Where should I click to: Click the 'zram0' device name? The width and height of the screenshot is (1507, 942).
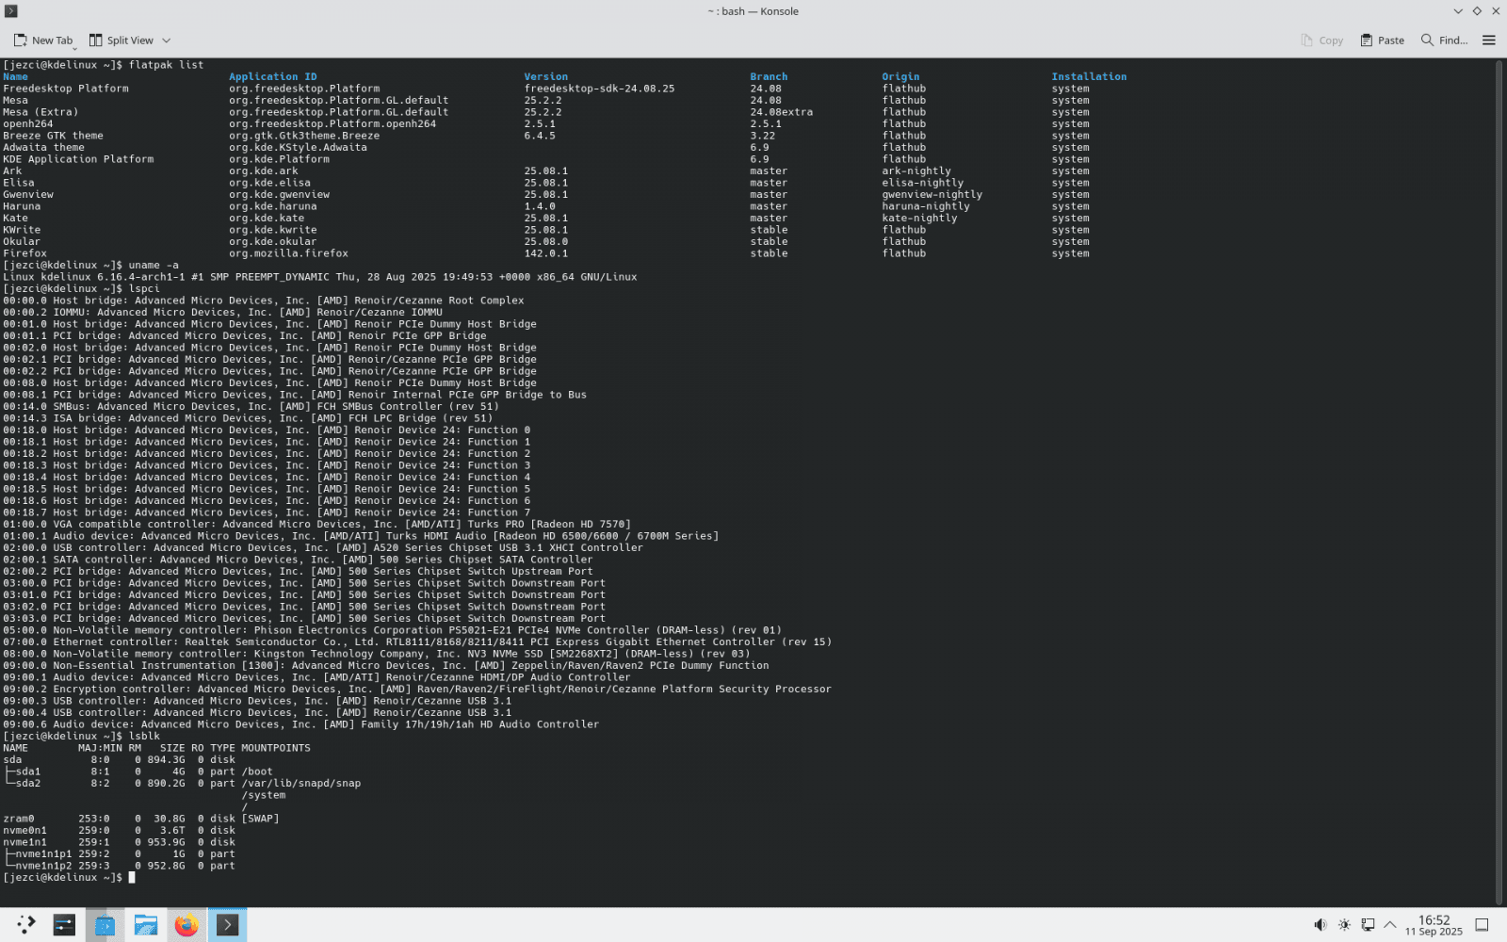(x=19, y=819)
